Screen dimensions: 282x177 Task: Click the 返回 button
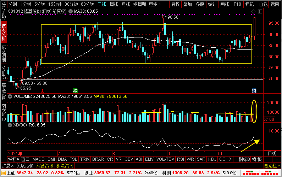pyautogui.click(x=275, y=4)
